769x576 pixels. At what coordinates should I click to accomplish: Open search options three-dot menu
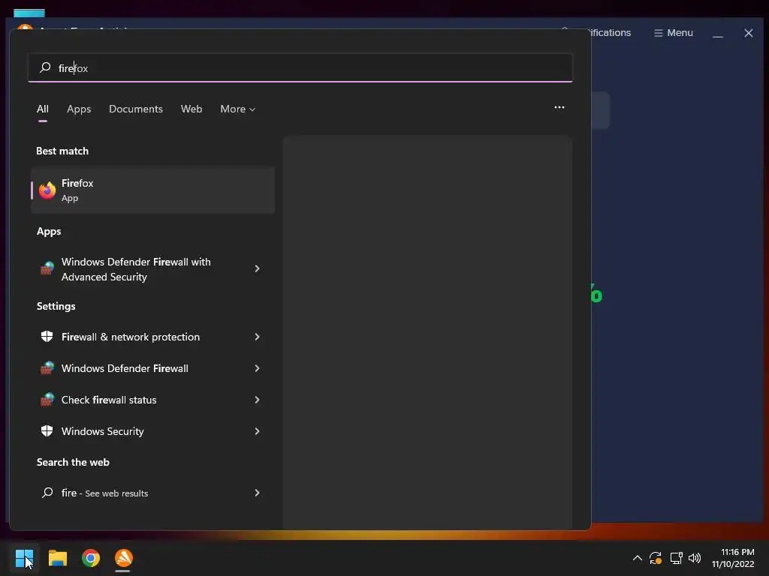click(x=559, y=107)
